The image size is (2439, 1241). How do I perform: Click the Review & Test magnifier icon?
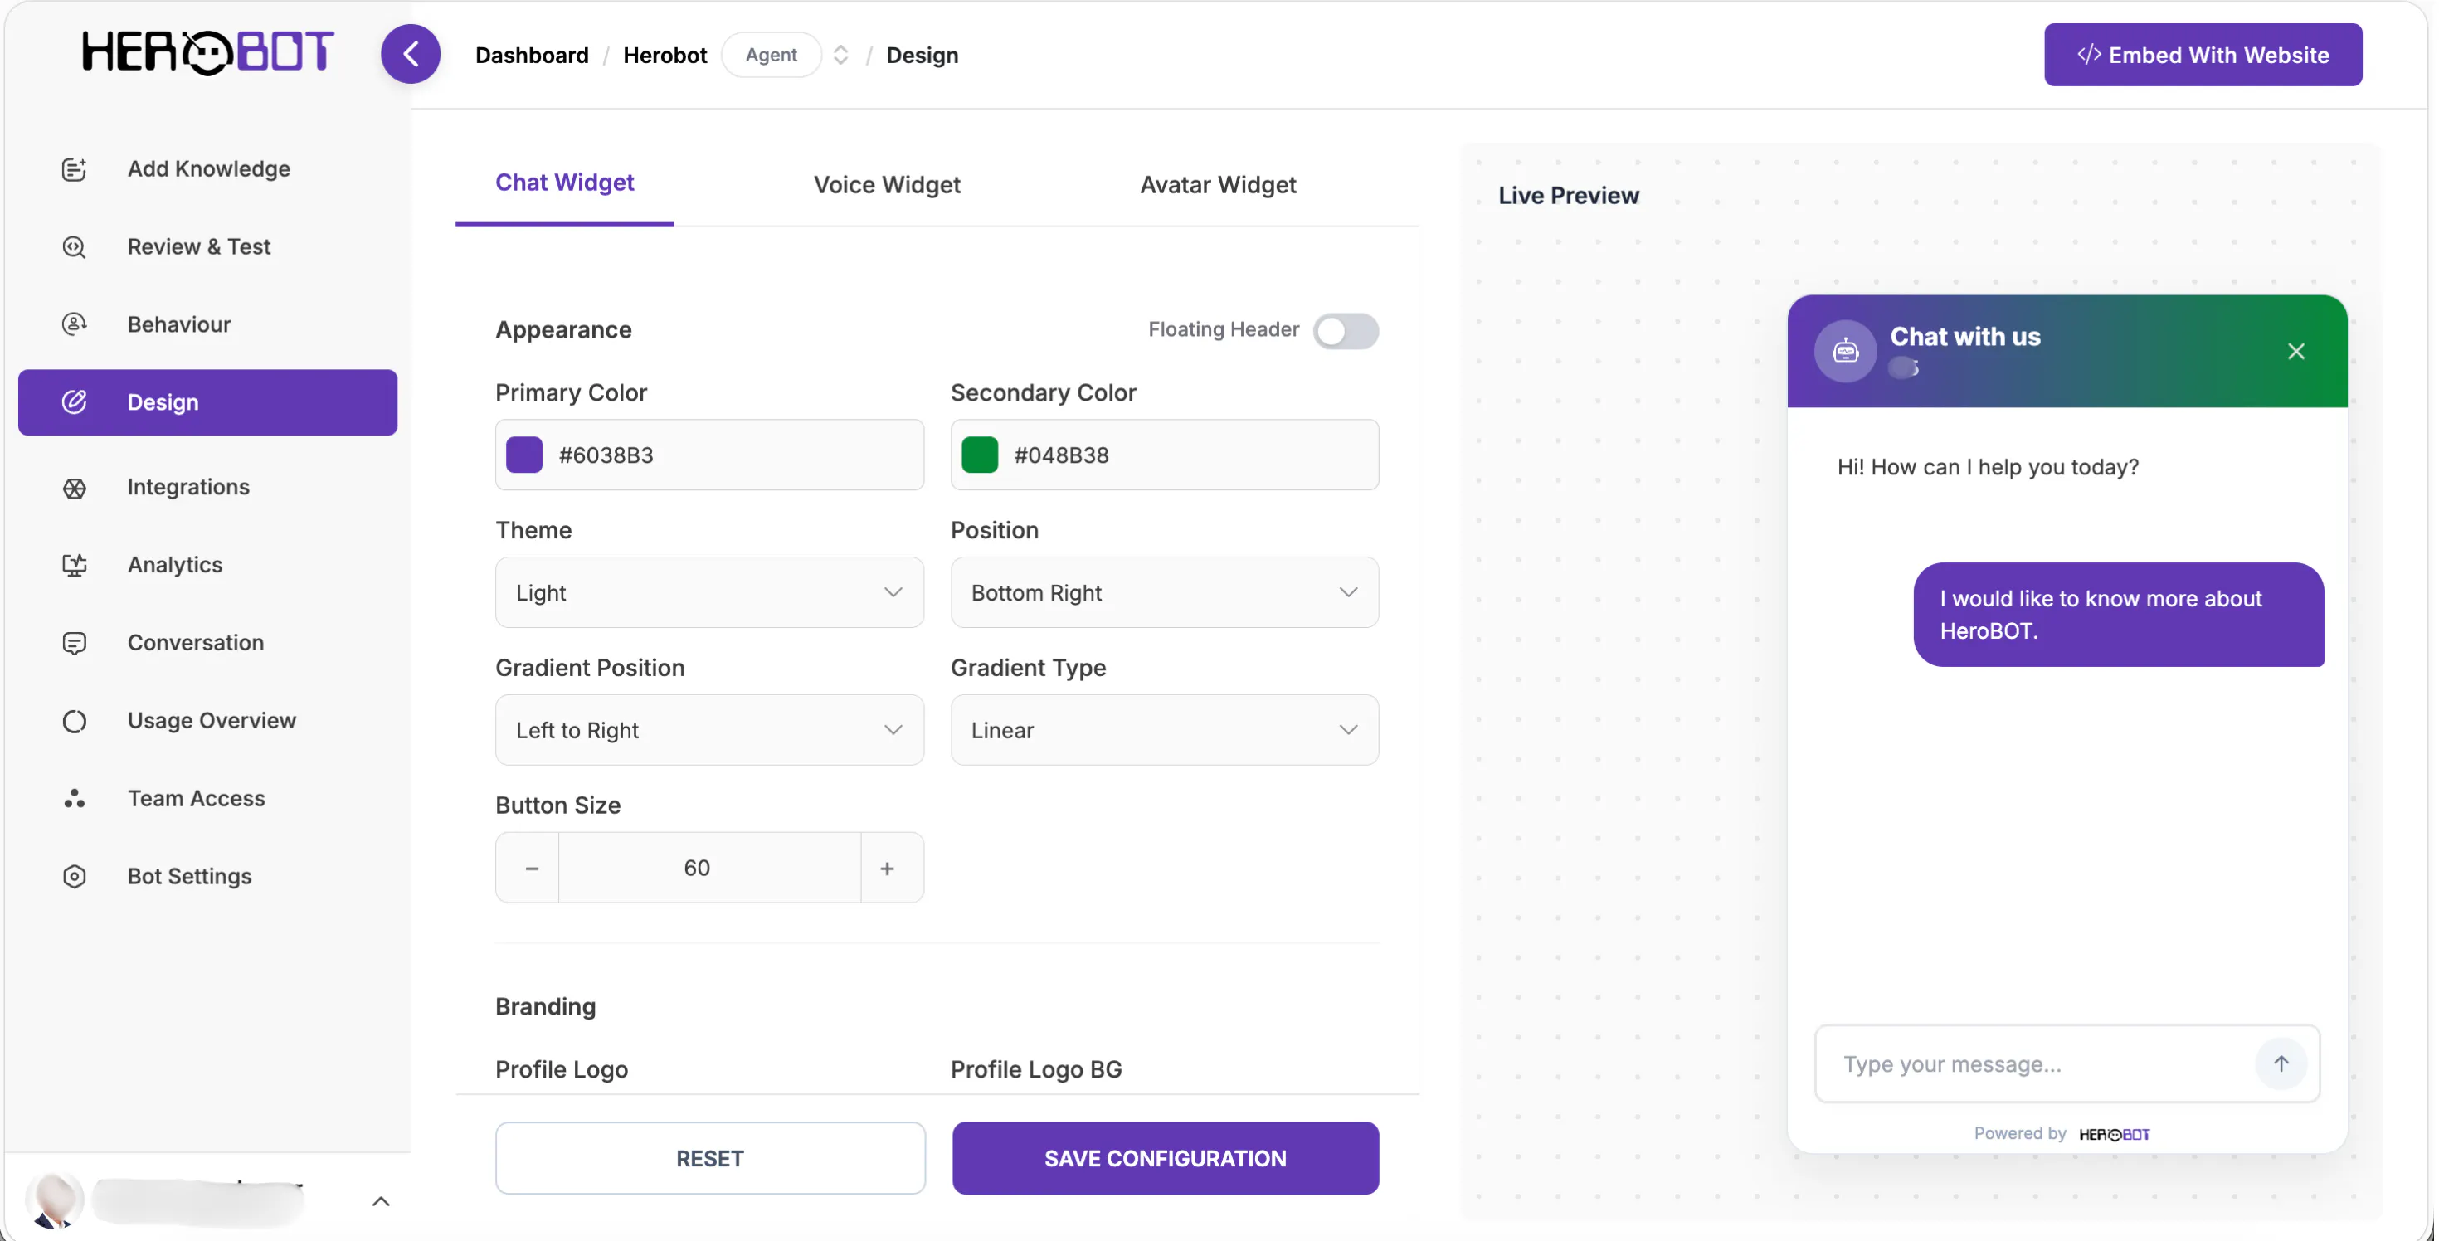click(x=74, y=247)
